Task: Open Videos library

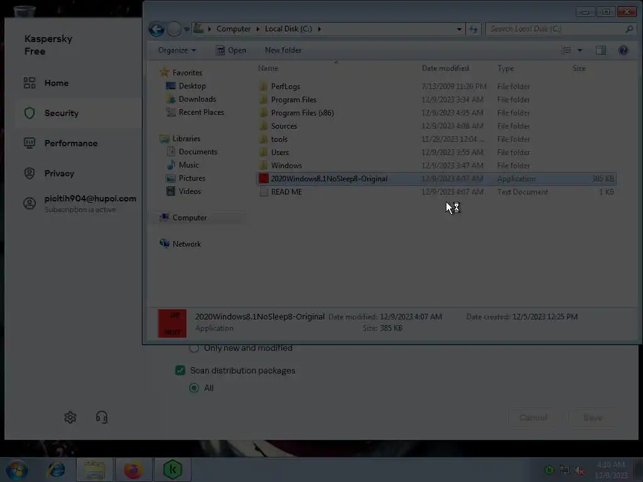Action: [190, 191]
